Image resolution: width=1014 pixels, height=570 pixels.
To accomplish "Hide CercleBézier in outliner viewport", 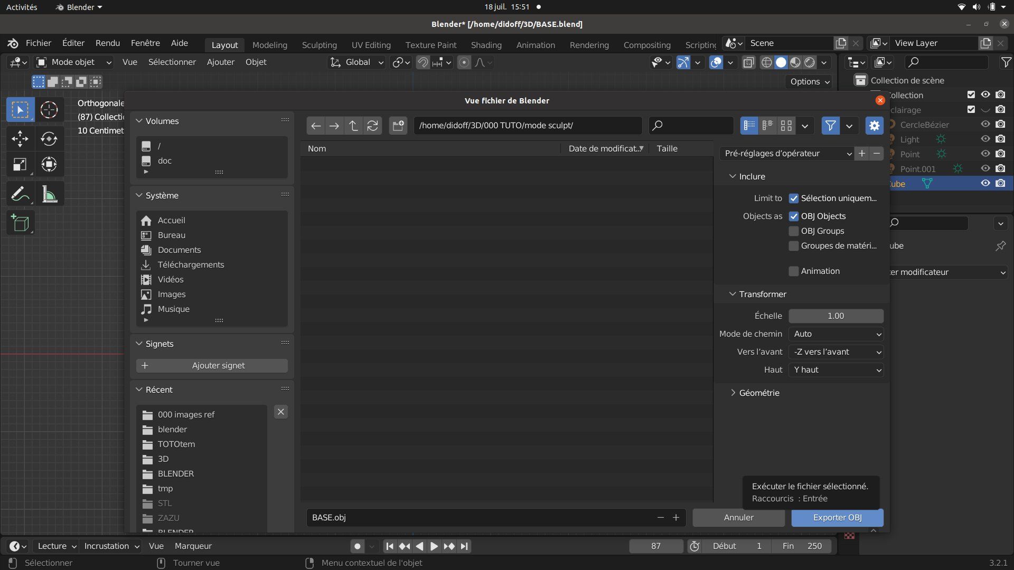I will coord(985,125).
